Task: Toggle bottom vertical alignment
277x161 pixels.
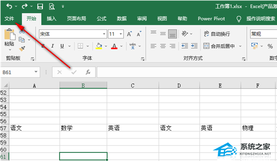Action: click(x=172, y=34)
